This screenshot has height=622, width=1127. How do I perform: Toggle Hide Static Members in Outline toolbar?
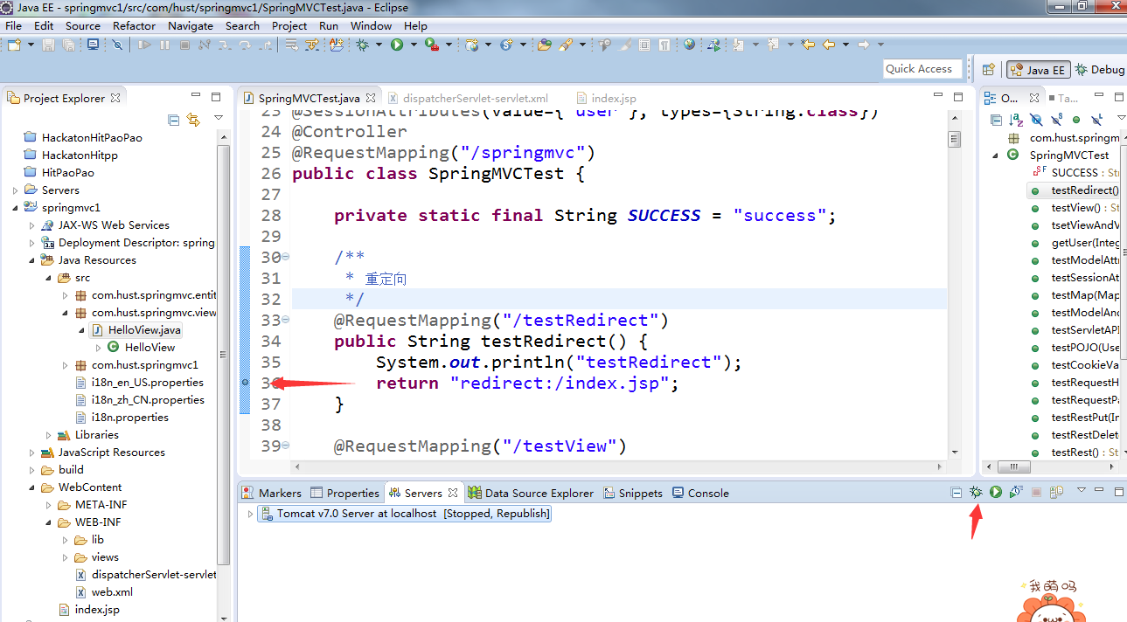pos(1056,120)
